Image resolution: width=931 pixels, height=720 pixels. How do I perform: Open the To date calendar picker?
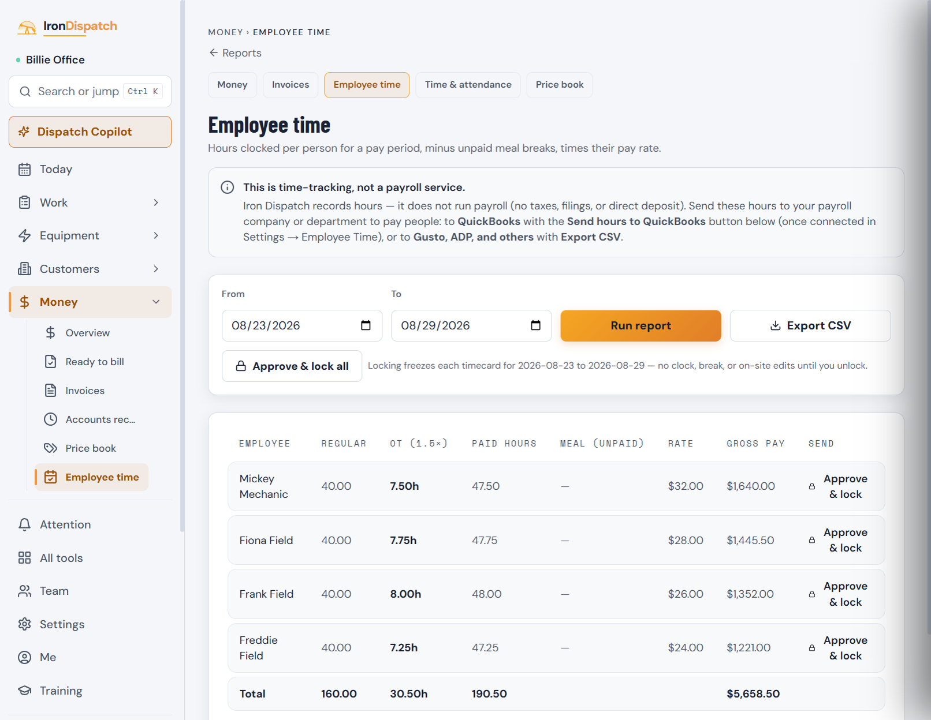click(x=535, y=325)
